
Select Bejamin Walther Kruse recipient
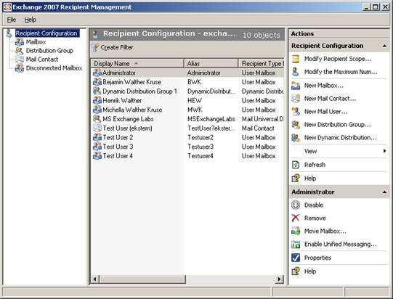point(131,82)
